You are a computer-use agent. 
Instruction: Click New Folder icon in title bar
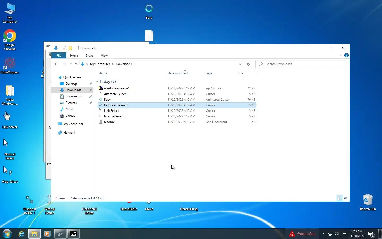(x=70, y=48)
